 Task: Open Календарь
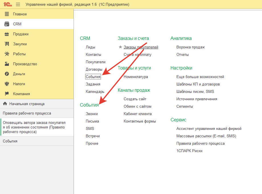coord(95,91)
